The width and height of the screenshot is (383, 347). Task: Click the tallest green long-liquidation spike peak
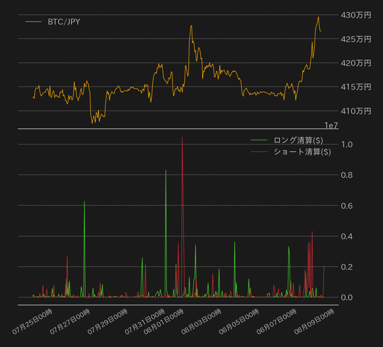166,170
